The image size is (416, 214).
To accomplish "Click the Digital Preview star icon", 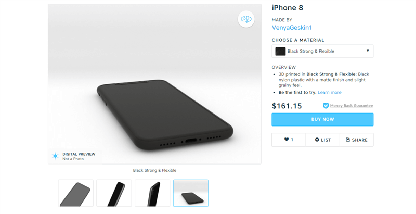I will (55, 156).
